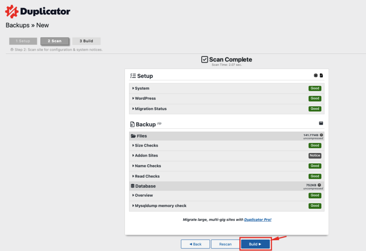Click Good badge for Mysqldump memory check
Screen dimensions: 366x251
(x=315, y=206)
